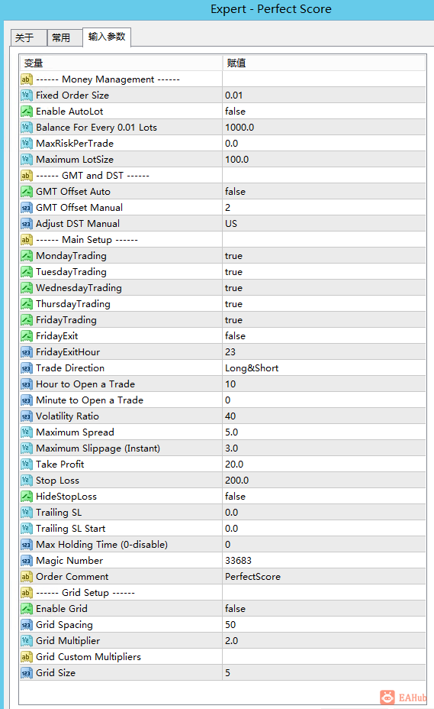
Task: Select the Trailing SL label
Action: pyautogui.click(x=59, y=513)
